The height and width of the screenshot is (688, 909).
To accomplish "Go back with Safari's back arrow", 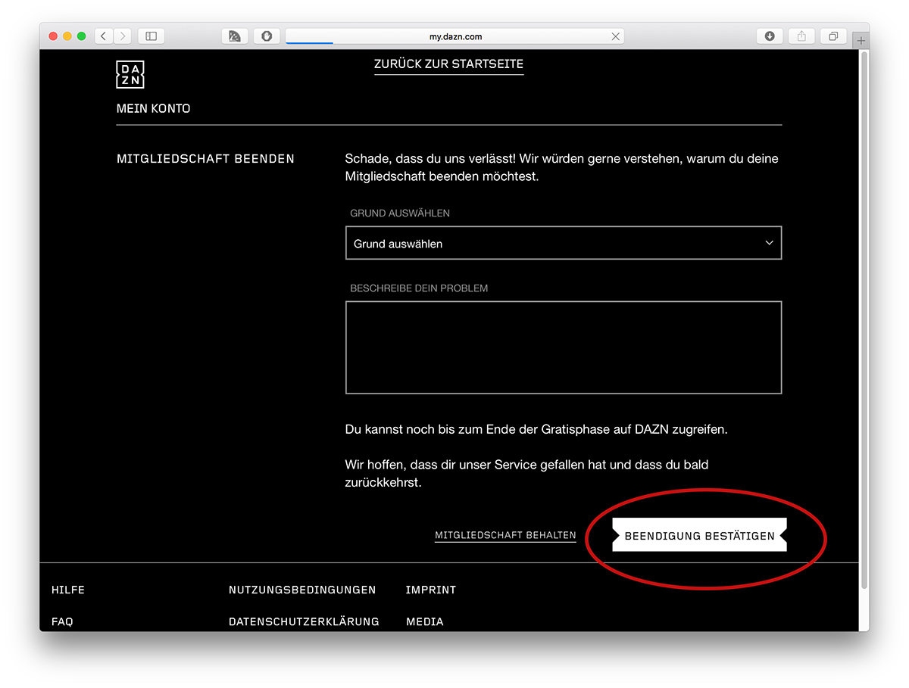I will [104, 36].
